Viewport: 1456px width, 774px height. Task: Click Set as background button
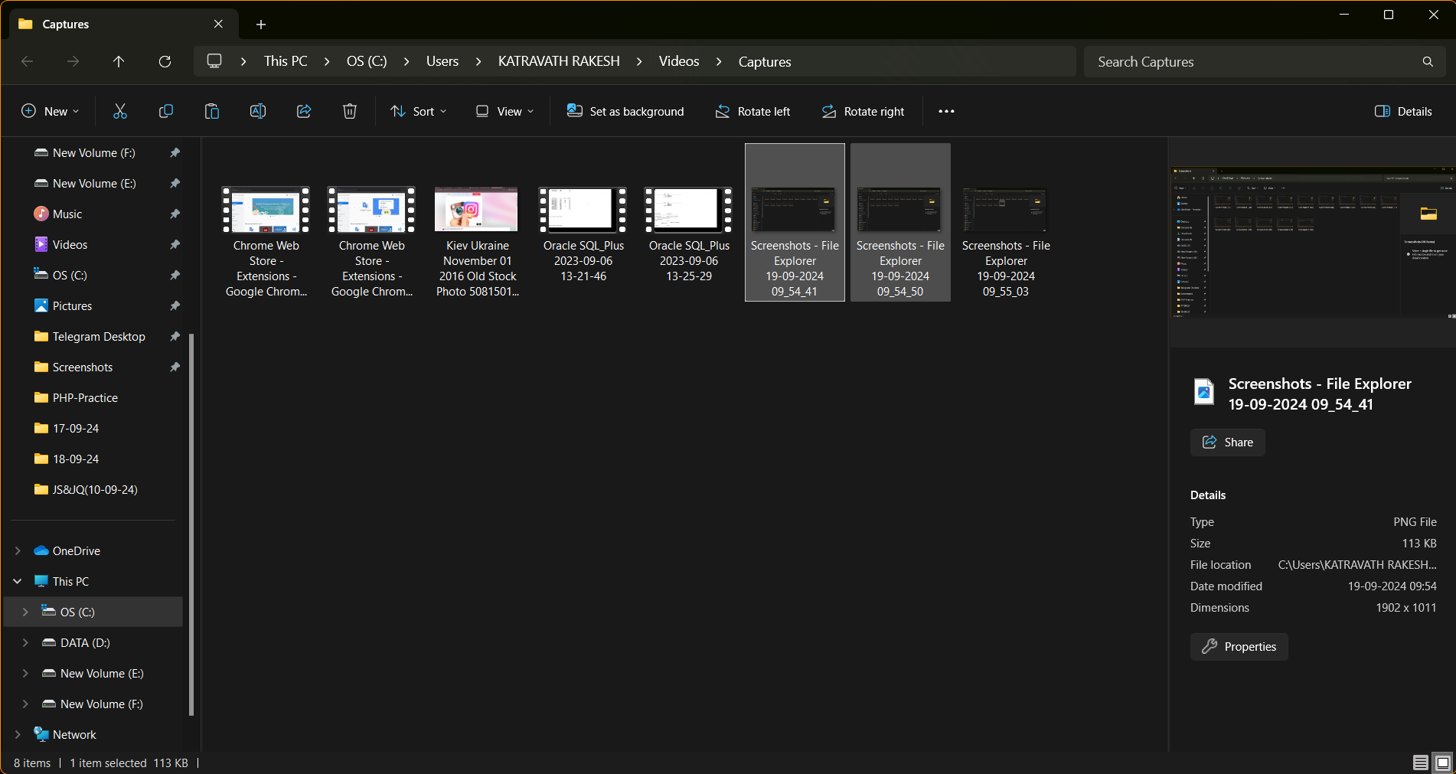coord(625,111)
